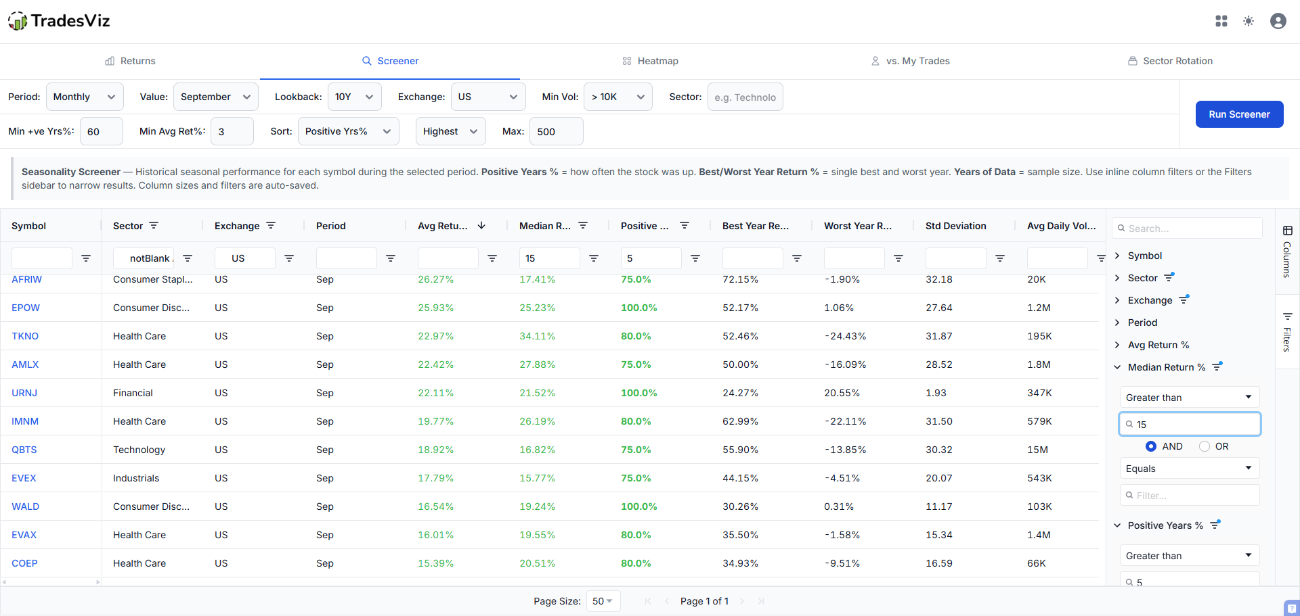
Task: Focus the Min +ve Yrs% input
Action: [101, 131]
